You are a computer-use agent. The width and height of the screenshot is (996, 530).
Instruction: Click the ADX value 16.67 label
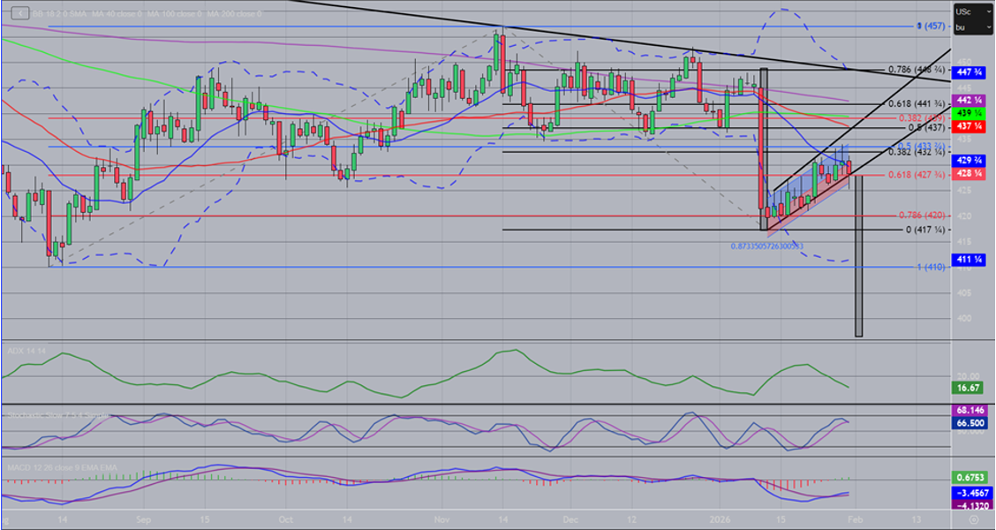pos(965,388)
